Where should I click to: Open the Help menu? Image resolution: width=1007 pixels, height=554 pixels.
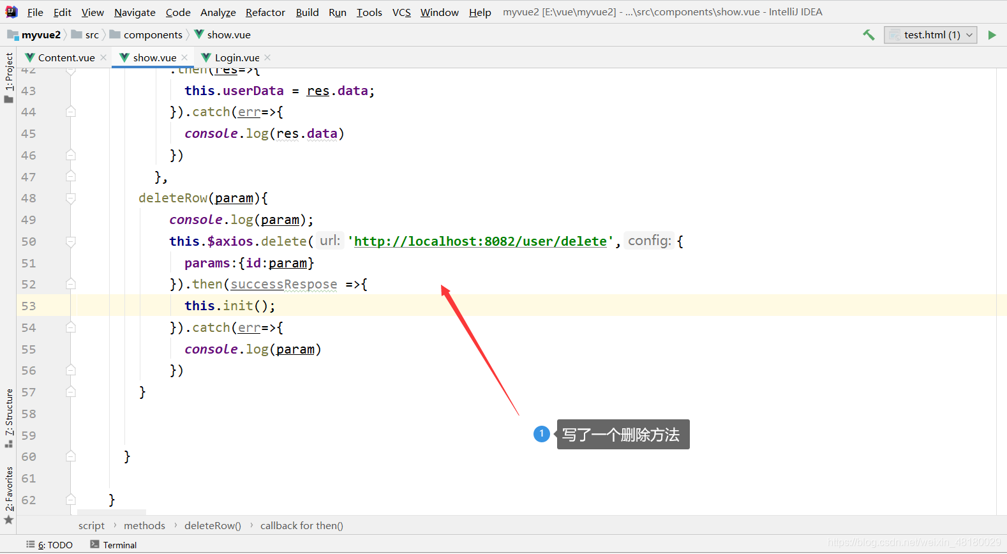[x=480, y=12]
